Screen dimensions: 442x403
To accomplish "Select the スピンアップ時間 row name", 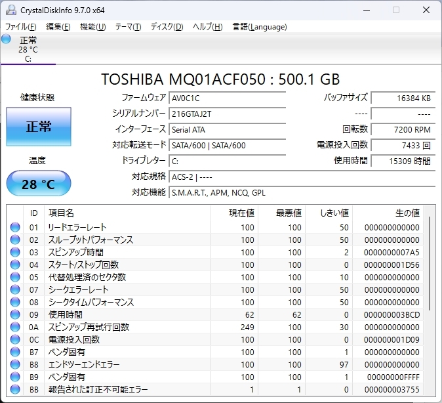I will [x=76, y=252].
